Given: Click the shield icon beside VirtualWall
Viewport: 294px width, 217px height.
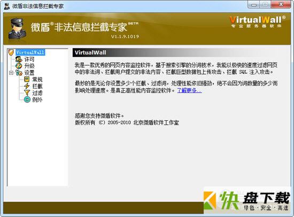Looking at the screenshot, I should pyautogui.click(x=11, y=52).
